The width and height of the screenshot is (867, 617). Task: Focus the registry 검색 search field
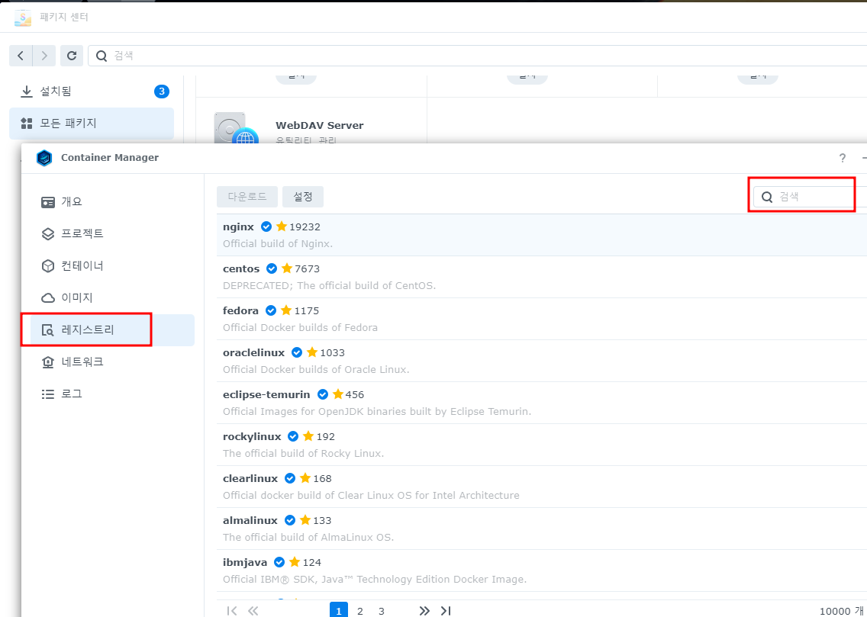[x=810, y=197]
